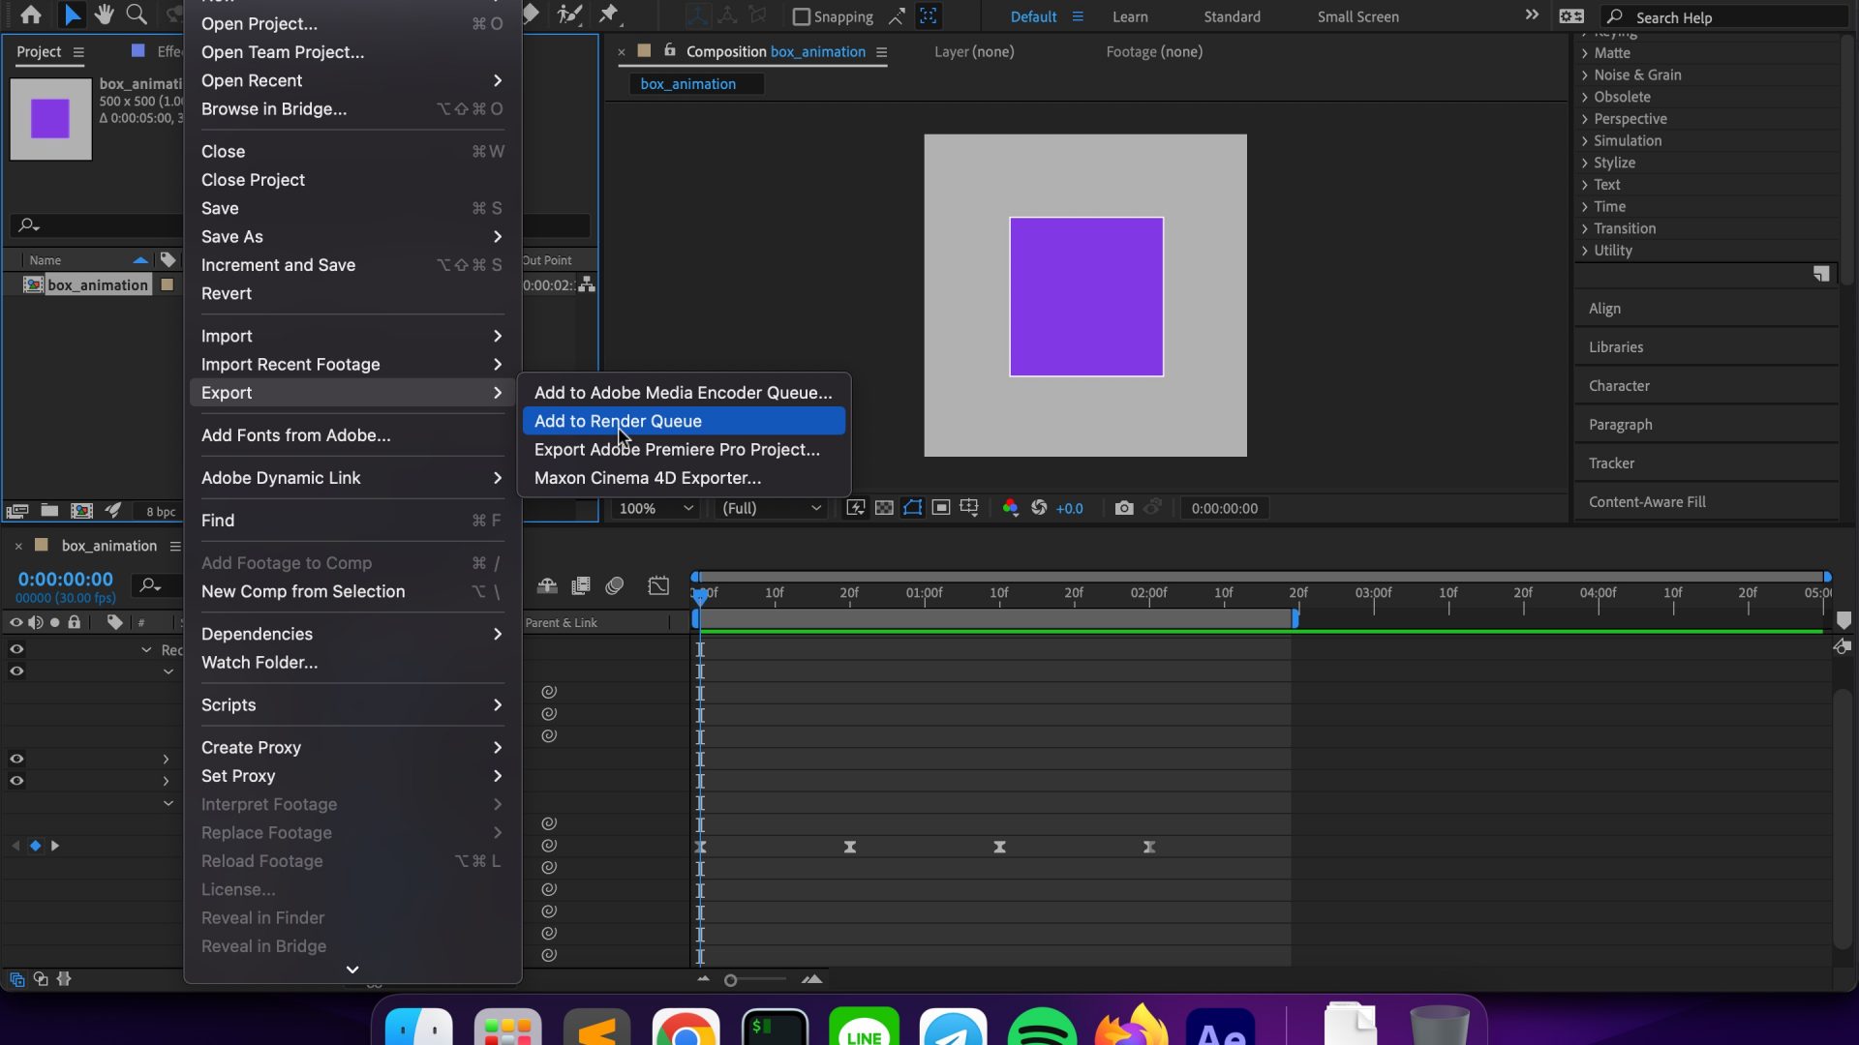
Task: Open the (Full) resolution dropdown
Action: coord(771,508)
